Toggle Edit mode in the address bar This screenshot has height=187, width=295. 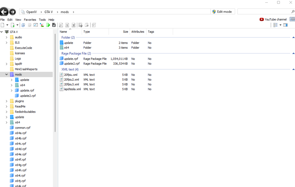[x=222, y=12]
